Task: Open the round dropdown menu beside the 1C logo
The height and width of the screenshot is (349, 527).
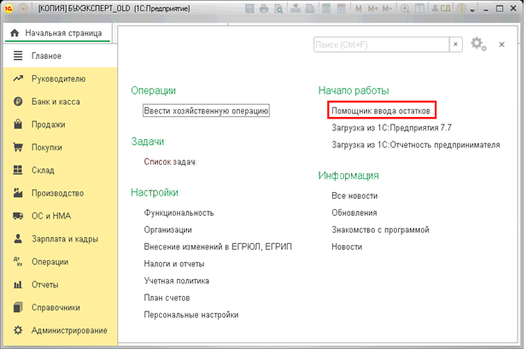Action: click(23, 9)
